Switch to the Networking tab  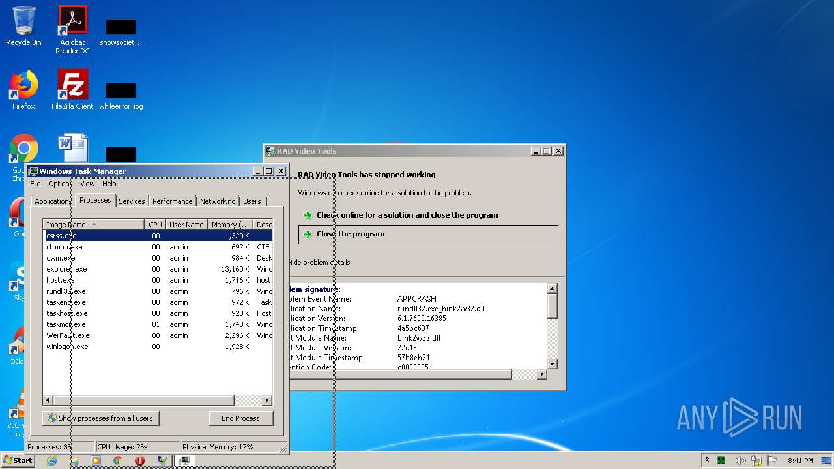218,201
